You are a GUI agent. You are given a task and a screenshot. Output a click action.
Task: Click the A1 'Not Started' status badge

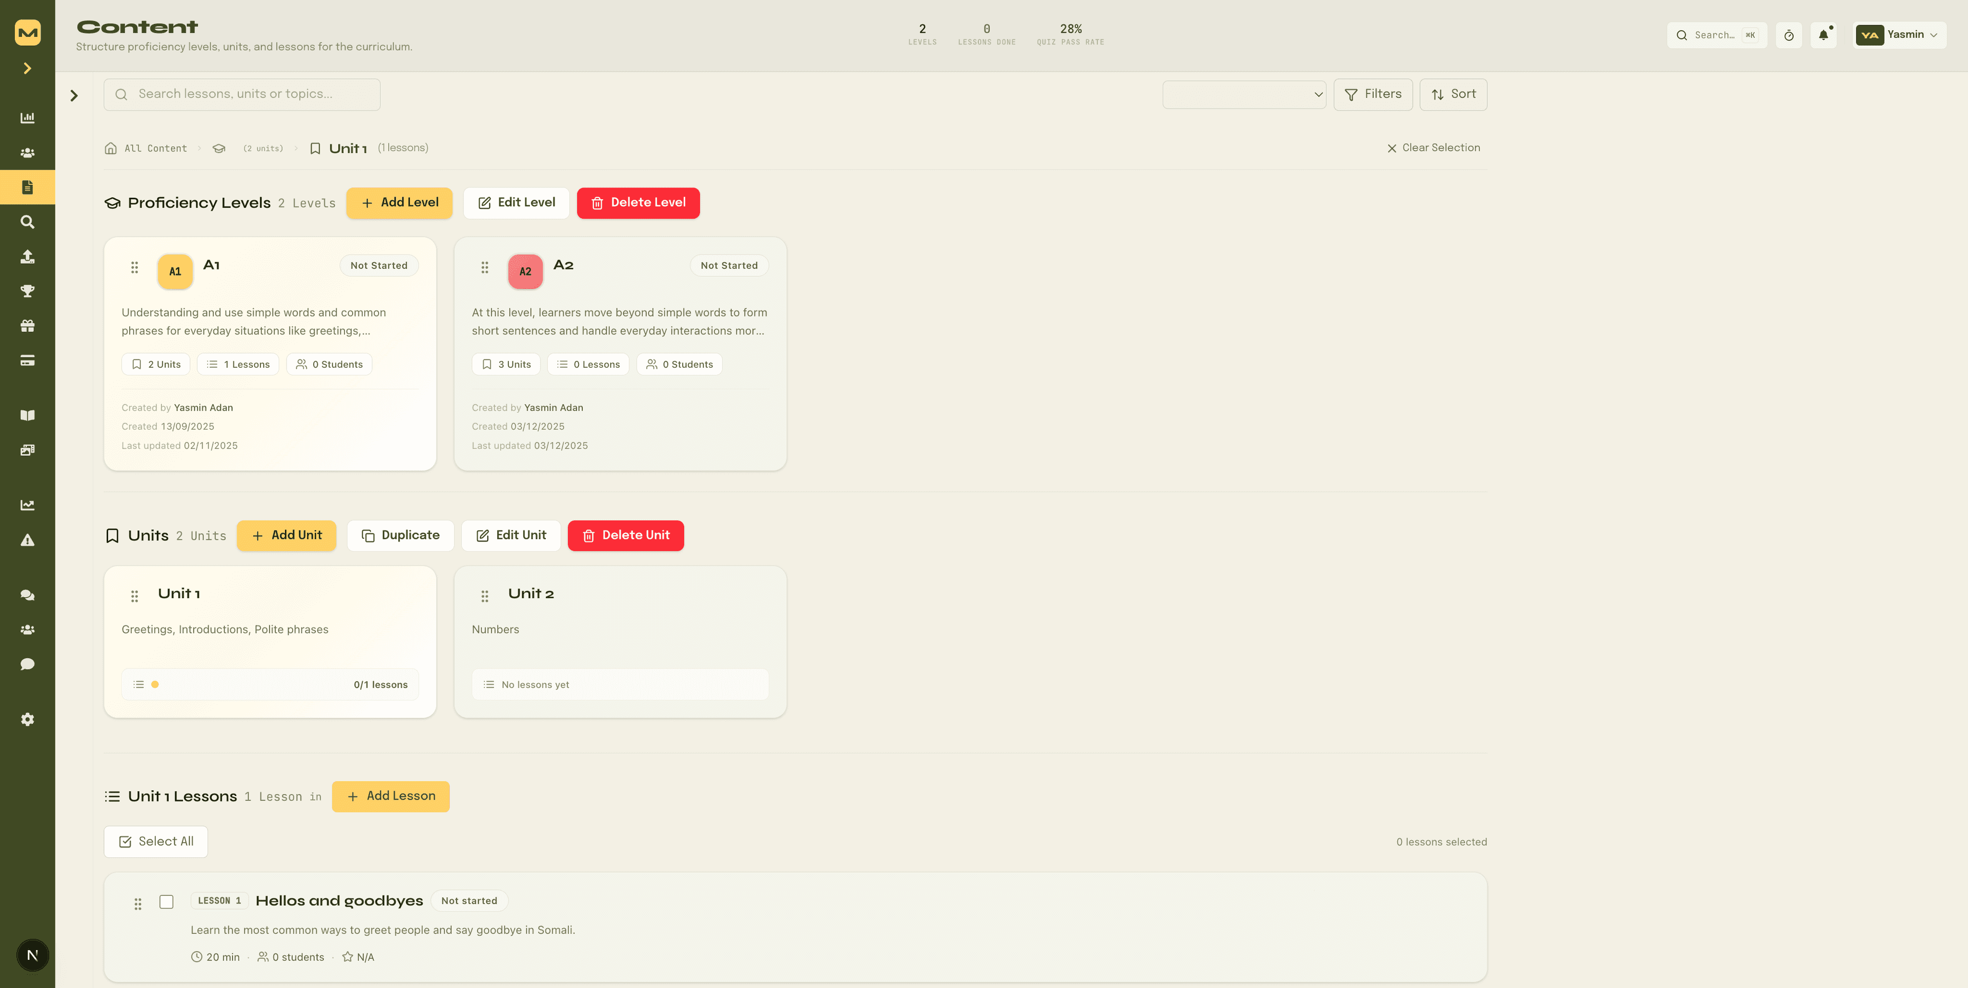pyautogui.click(x=379, y=266)
